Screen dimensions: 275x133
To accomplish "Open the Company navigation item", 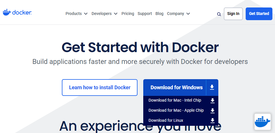I will tap(175, 14).
